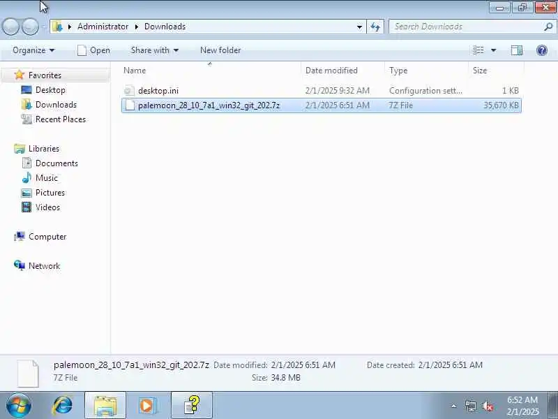558x419 pixels.
Task: Click the 35,670 KB size cell
Action: click(501, 105)
